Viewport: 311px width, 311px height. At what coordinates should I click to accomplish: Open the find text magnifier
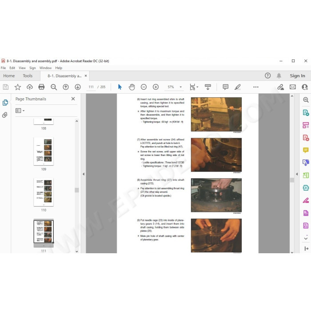click(54, 87)
